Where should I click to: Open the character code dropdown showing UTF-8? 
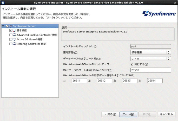click(151, 59)
